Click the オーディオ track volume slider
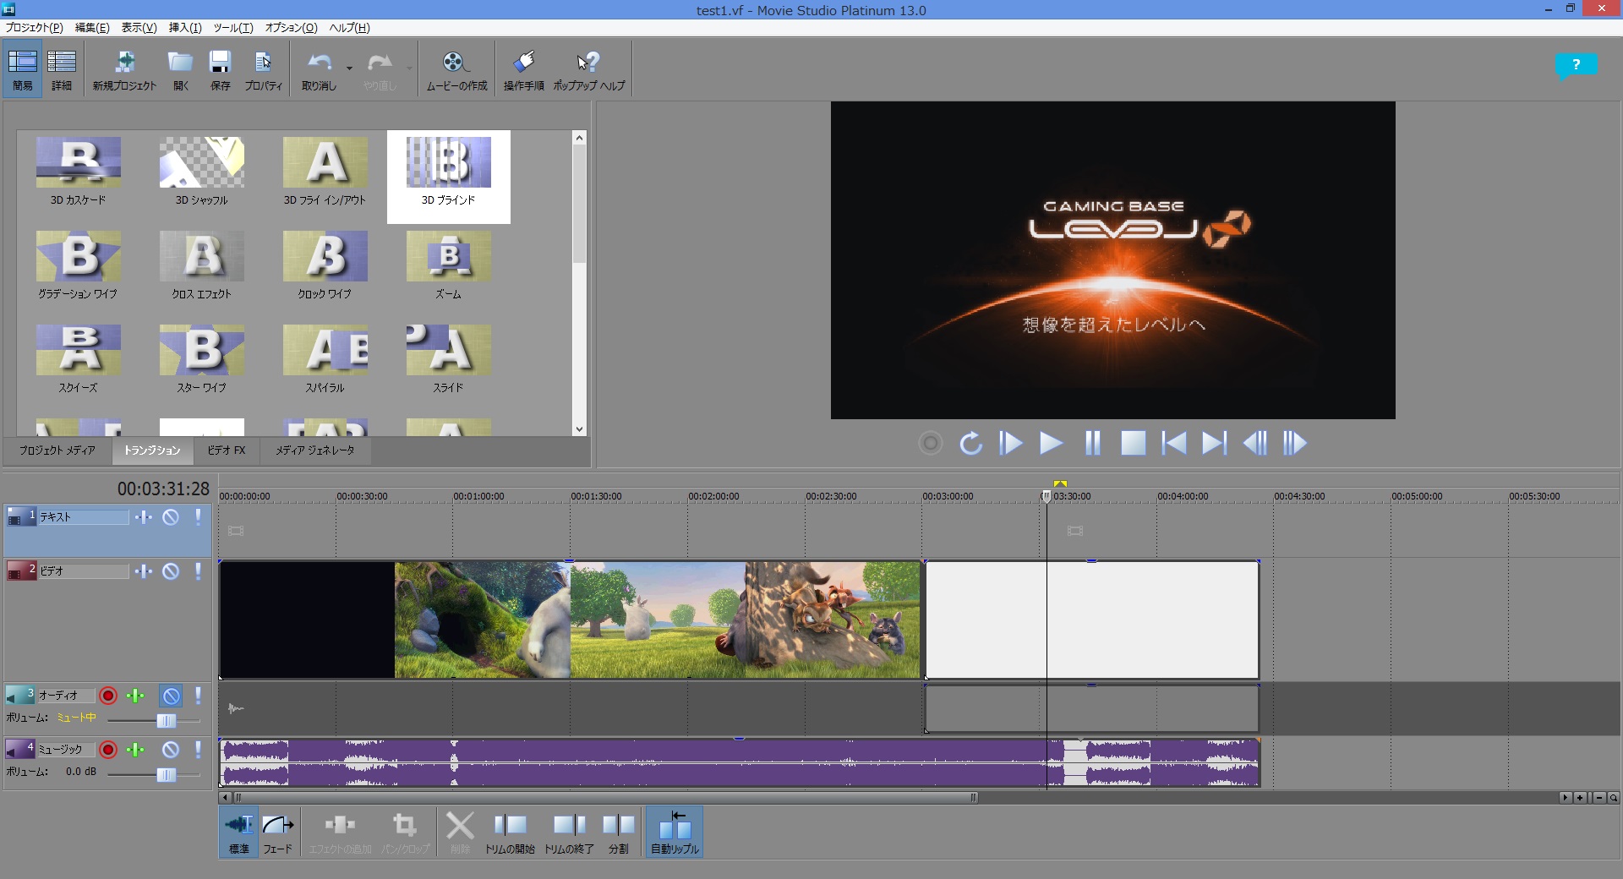 pos(166,721)
